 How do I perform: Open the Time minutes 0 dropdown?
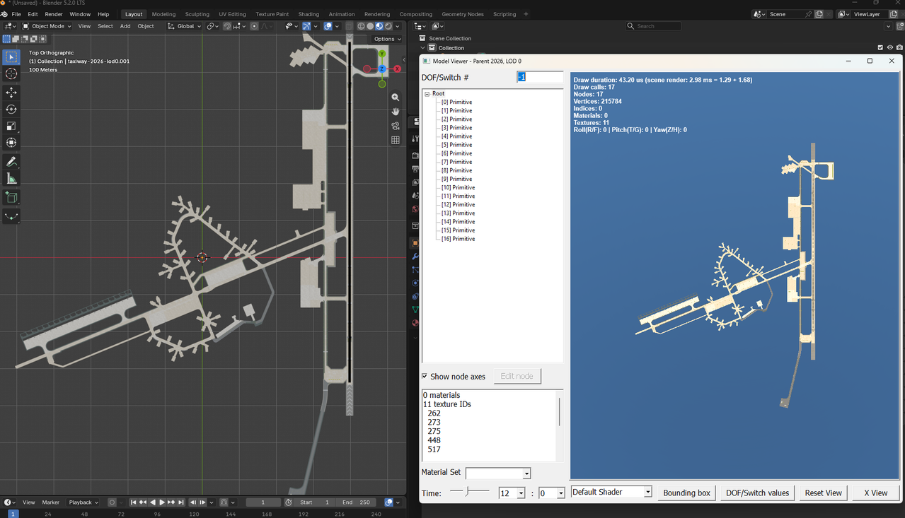tap(552, 493)
